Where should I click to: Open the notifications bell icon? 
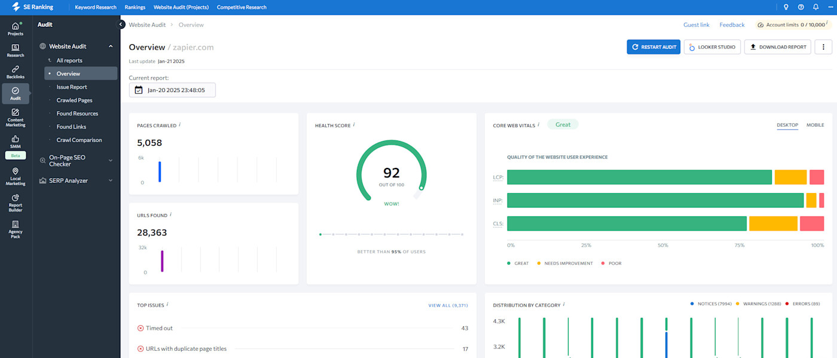[x=816, y=7]
